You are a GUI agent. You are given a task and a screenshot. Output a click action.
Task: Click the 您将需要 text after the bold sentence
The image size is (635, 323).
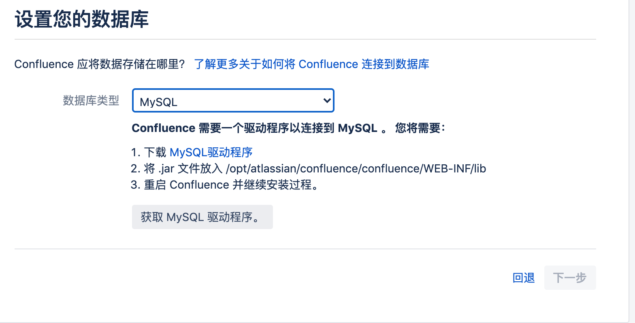point(420,128)
